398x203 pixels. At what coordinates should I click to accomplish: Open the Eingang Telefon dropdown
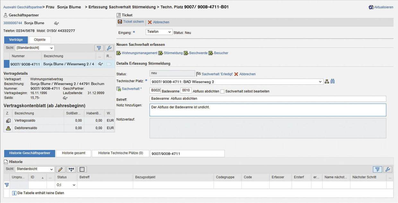point(159,32)
